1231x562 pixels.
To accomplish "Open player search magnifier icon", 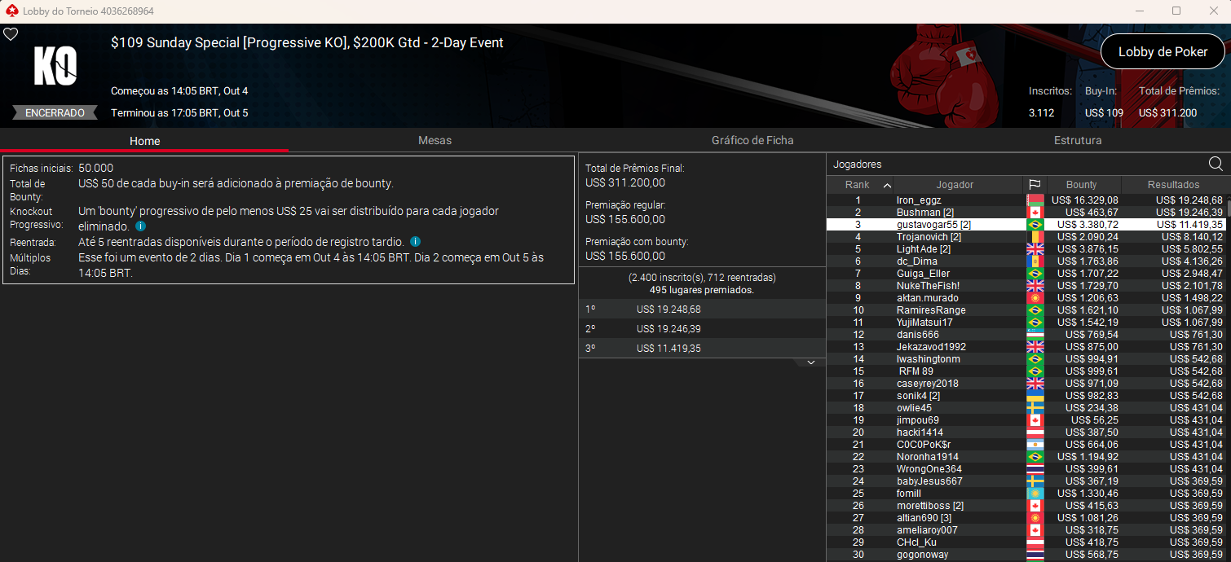I will (x=1216, y=164).
